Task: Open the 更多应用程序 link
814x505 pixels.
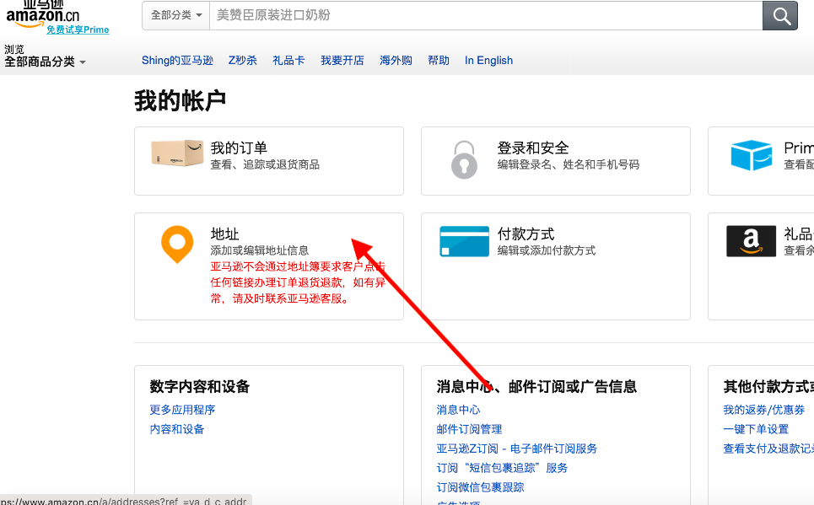Action: click(x=182, y=410)
